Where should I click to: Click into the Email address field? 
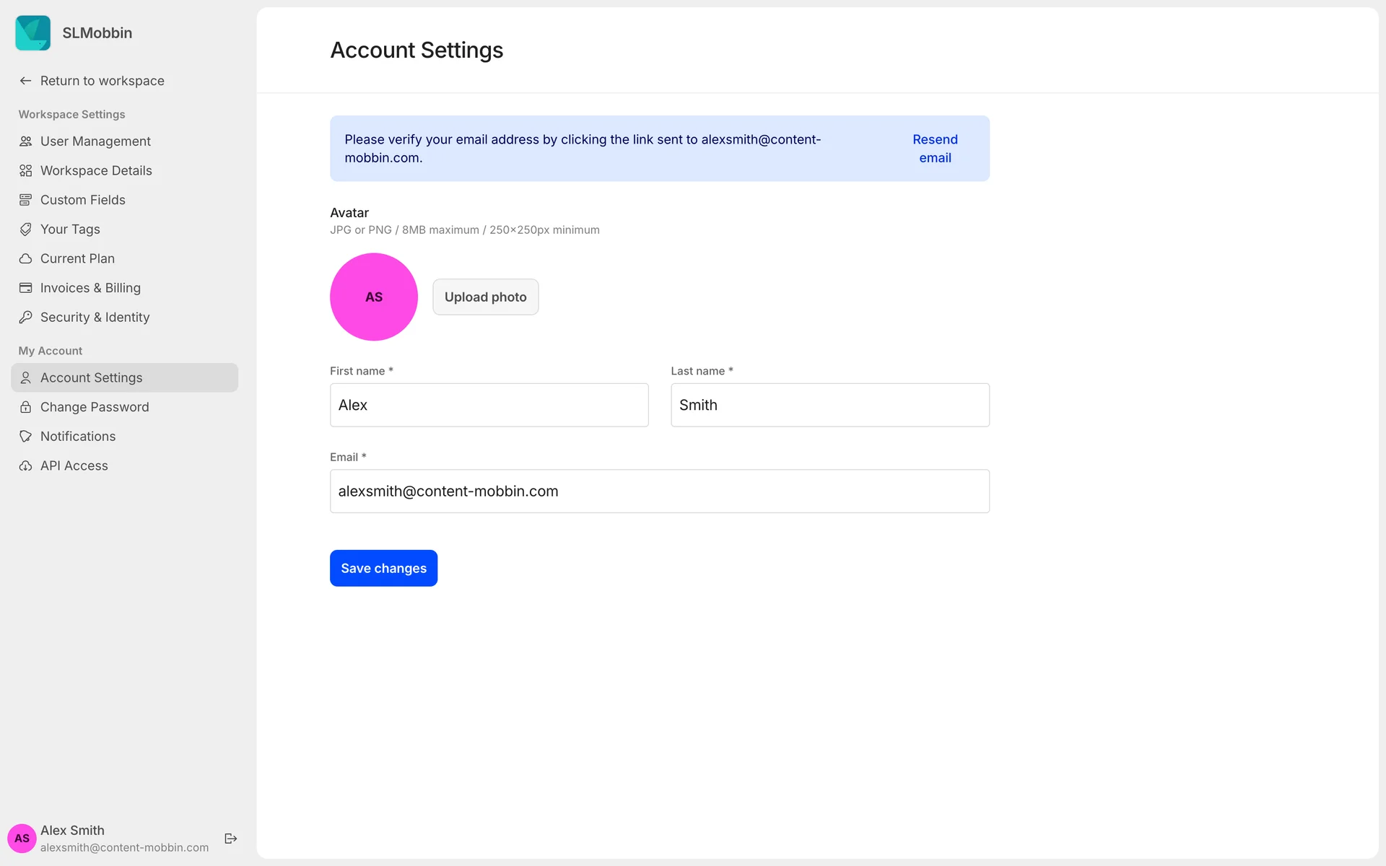click(x=659, y=491)
